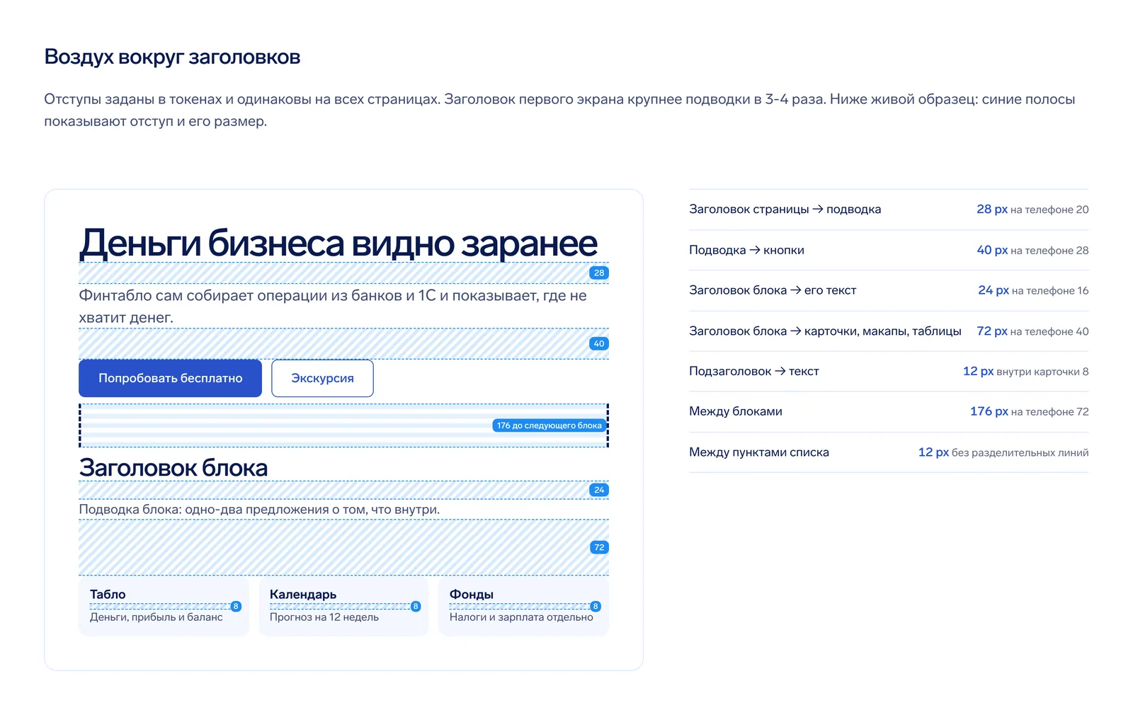Click the row label 'Между пунктами списка'
1133x715 pixels.
tap(759, 452)
